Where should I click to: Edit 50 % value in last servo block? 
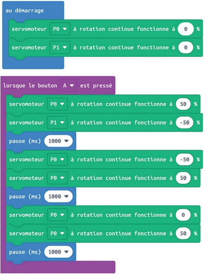[183, 234]
